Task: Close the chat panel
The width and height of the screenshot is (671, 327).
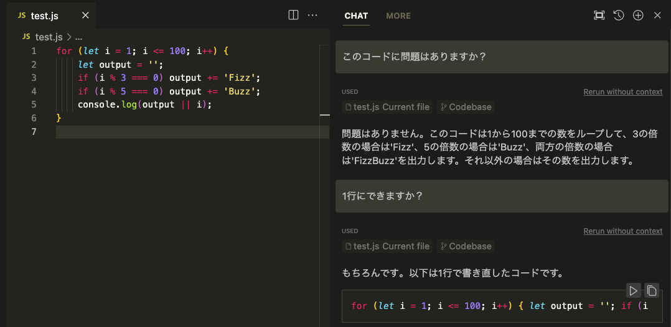Action: (x=657, y=16)
